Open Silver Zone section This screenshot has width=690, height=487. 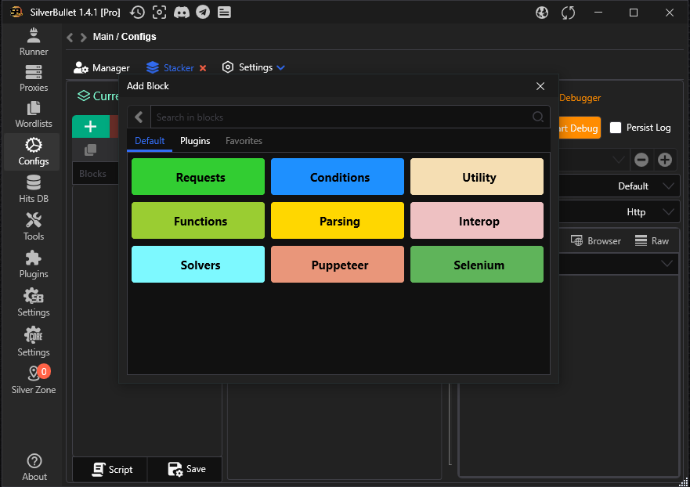pyautogui.click(x=34, y=380)
